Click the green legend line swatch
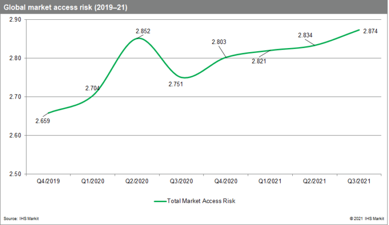389x225 pixels. coord(161,201)
